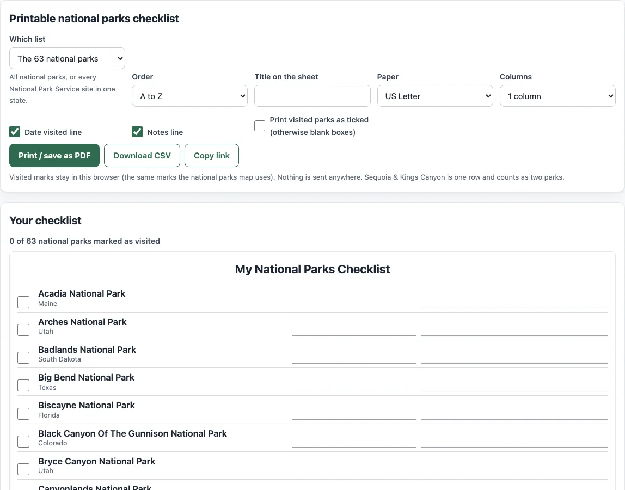Image resolution: width=625 pixels, height=490 pixels.
Task: Click the Arches National Park name
Action: pyautogui.click(x=82, y=322)
